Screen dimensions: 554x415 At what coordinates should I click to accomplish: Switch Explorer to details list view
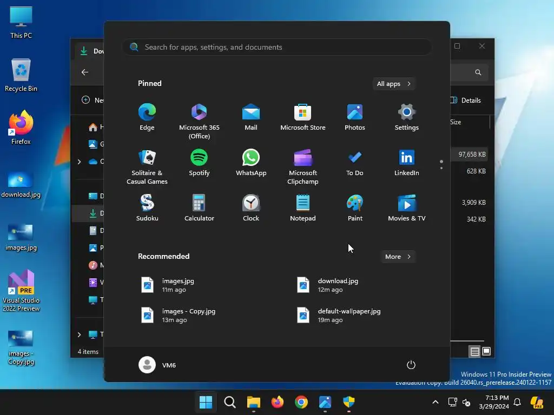(x=474, y=351)
